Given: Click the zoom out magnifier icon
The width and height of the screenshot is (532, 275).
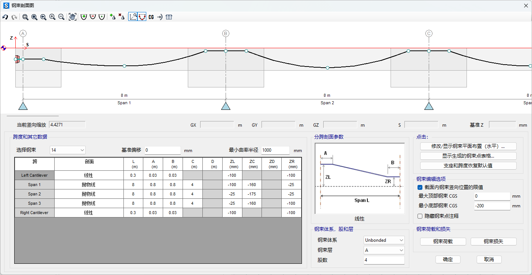Looking at the screenshot, I should point(61,17).
